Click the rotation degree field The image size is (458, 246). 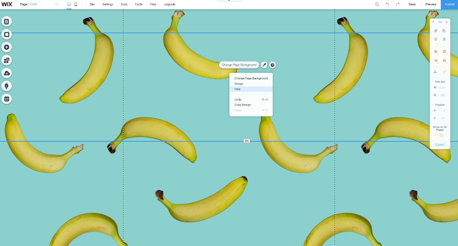(444, 72)
